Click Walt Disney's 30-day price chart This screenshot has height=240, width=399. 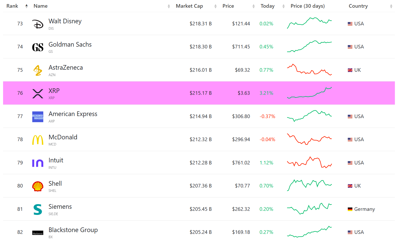pos(309,23)
